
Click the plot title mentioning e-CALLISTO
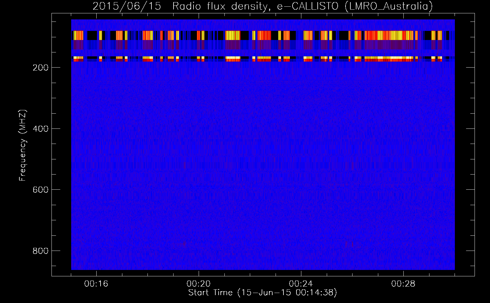(x=263, y=6)
